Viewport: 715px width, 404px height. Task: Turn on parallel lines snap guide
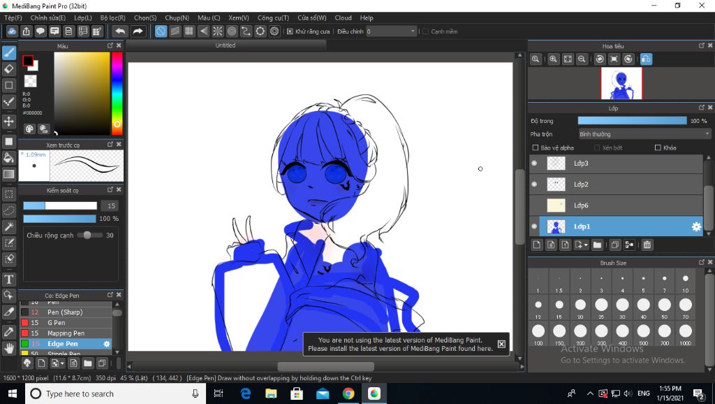click(x=175, y=31)
